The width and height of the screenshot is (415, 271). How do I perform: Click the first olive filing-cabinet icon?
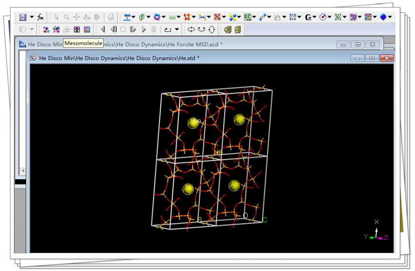point(228,30)
